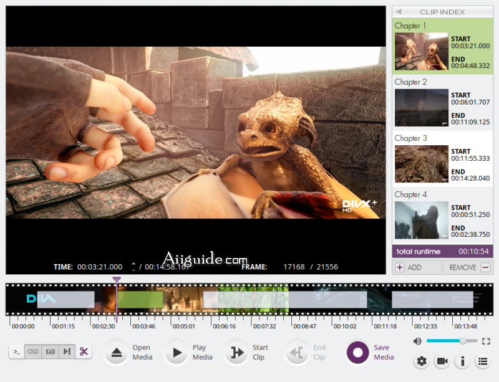Viewport: 499px width, 382px height.
Task: Click the Play Media play icon
Action: coord(177,353)
